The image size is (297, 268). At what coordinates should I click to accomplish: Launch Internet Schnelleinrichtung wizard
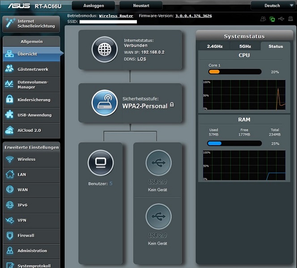click(x=31, y=23)
